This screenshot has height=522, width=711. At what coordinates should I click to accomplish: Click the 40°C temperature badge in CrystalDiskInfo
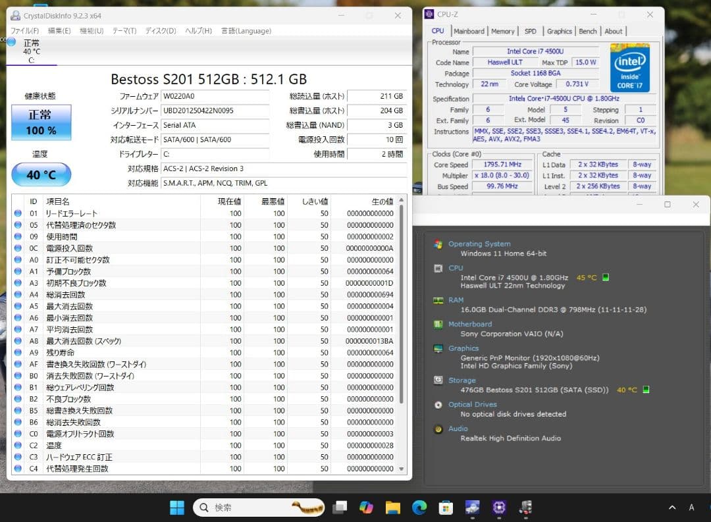click(x=41, y=174)
